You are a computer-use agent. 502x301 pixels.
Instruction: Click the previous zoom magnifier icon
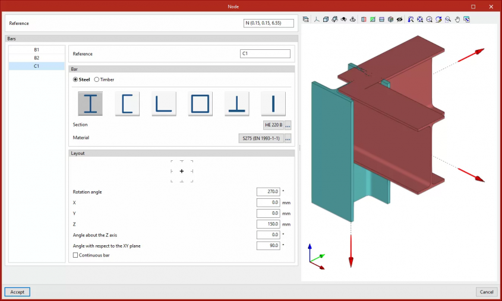411,20
